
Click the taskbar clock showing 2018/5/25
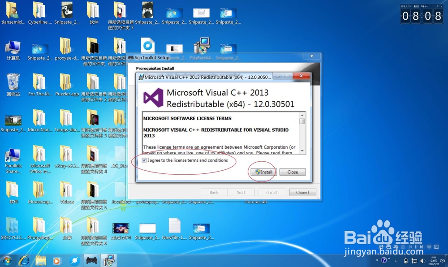(433, 261)
